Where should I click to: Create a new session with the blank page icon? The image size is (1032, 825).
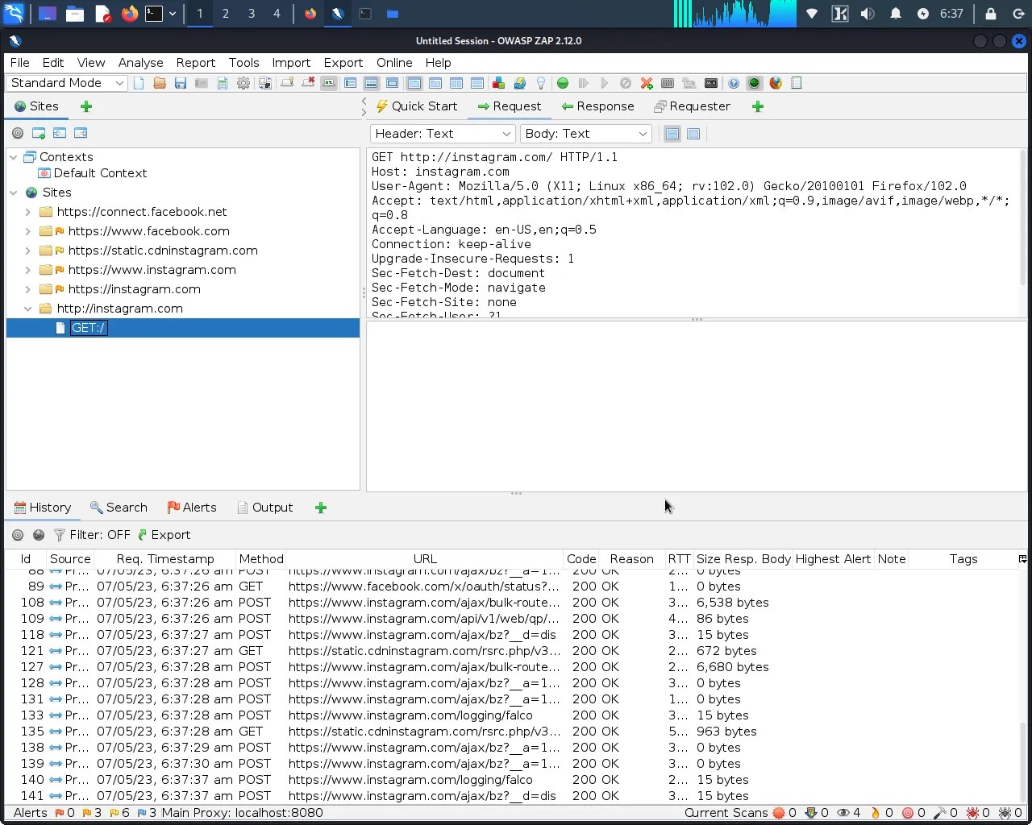(x=138, y=83)
